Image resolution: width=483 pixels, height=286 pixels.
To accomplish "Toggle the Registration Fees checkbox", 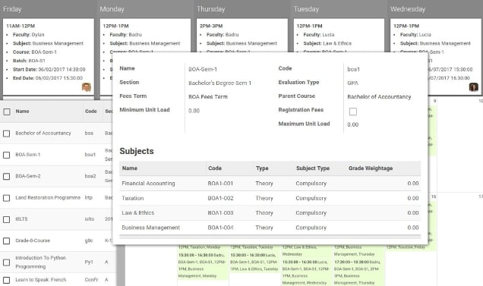I will point(353,112).
